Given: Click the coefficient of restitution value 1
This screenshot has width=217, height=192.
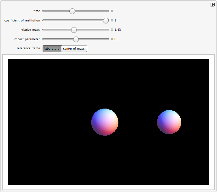Looking at the screenshot, I should pos(115,20).
